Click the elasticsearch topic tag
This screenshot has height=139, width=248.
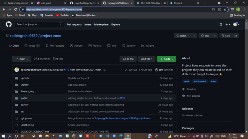200,81
